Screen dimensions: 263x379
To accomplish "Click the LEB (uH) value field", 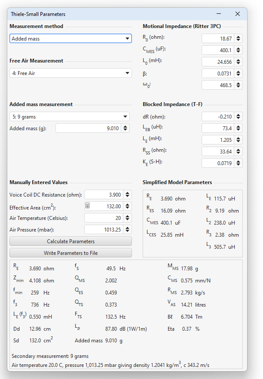I will [218, 128].
